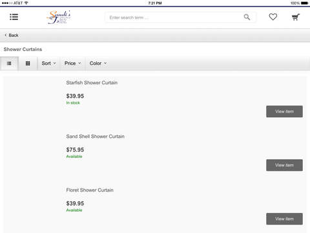Open the shopping cart icon
The width and height of the screenshot is (310, 233).
tap(296, 17)
